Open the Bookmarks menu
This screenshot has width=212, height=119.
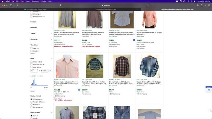pyautogui.click(x=36, y=1)
